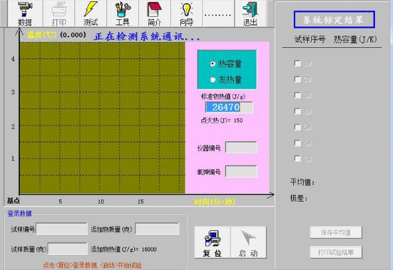
Task: Click the 启动 start arrow button
Action: (x=248, y=243)
